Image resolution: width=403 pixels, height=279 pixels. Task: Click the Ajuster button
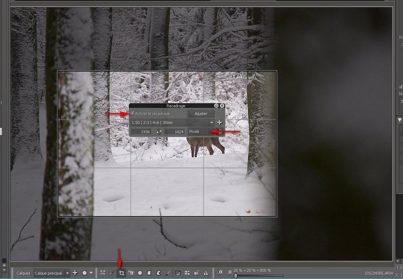[201, 114]
